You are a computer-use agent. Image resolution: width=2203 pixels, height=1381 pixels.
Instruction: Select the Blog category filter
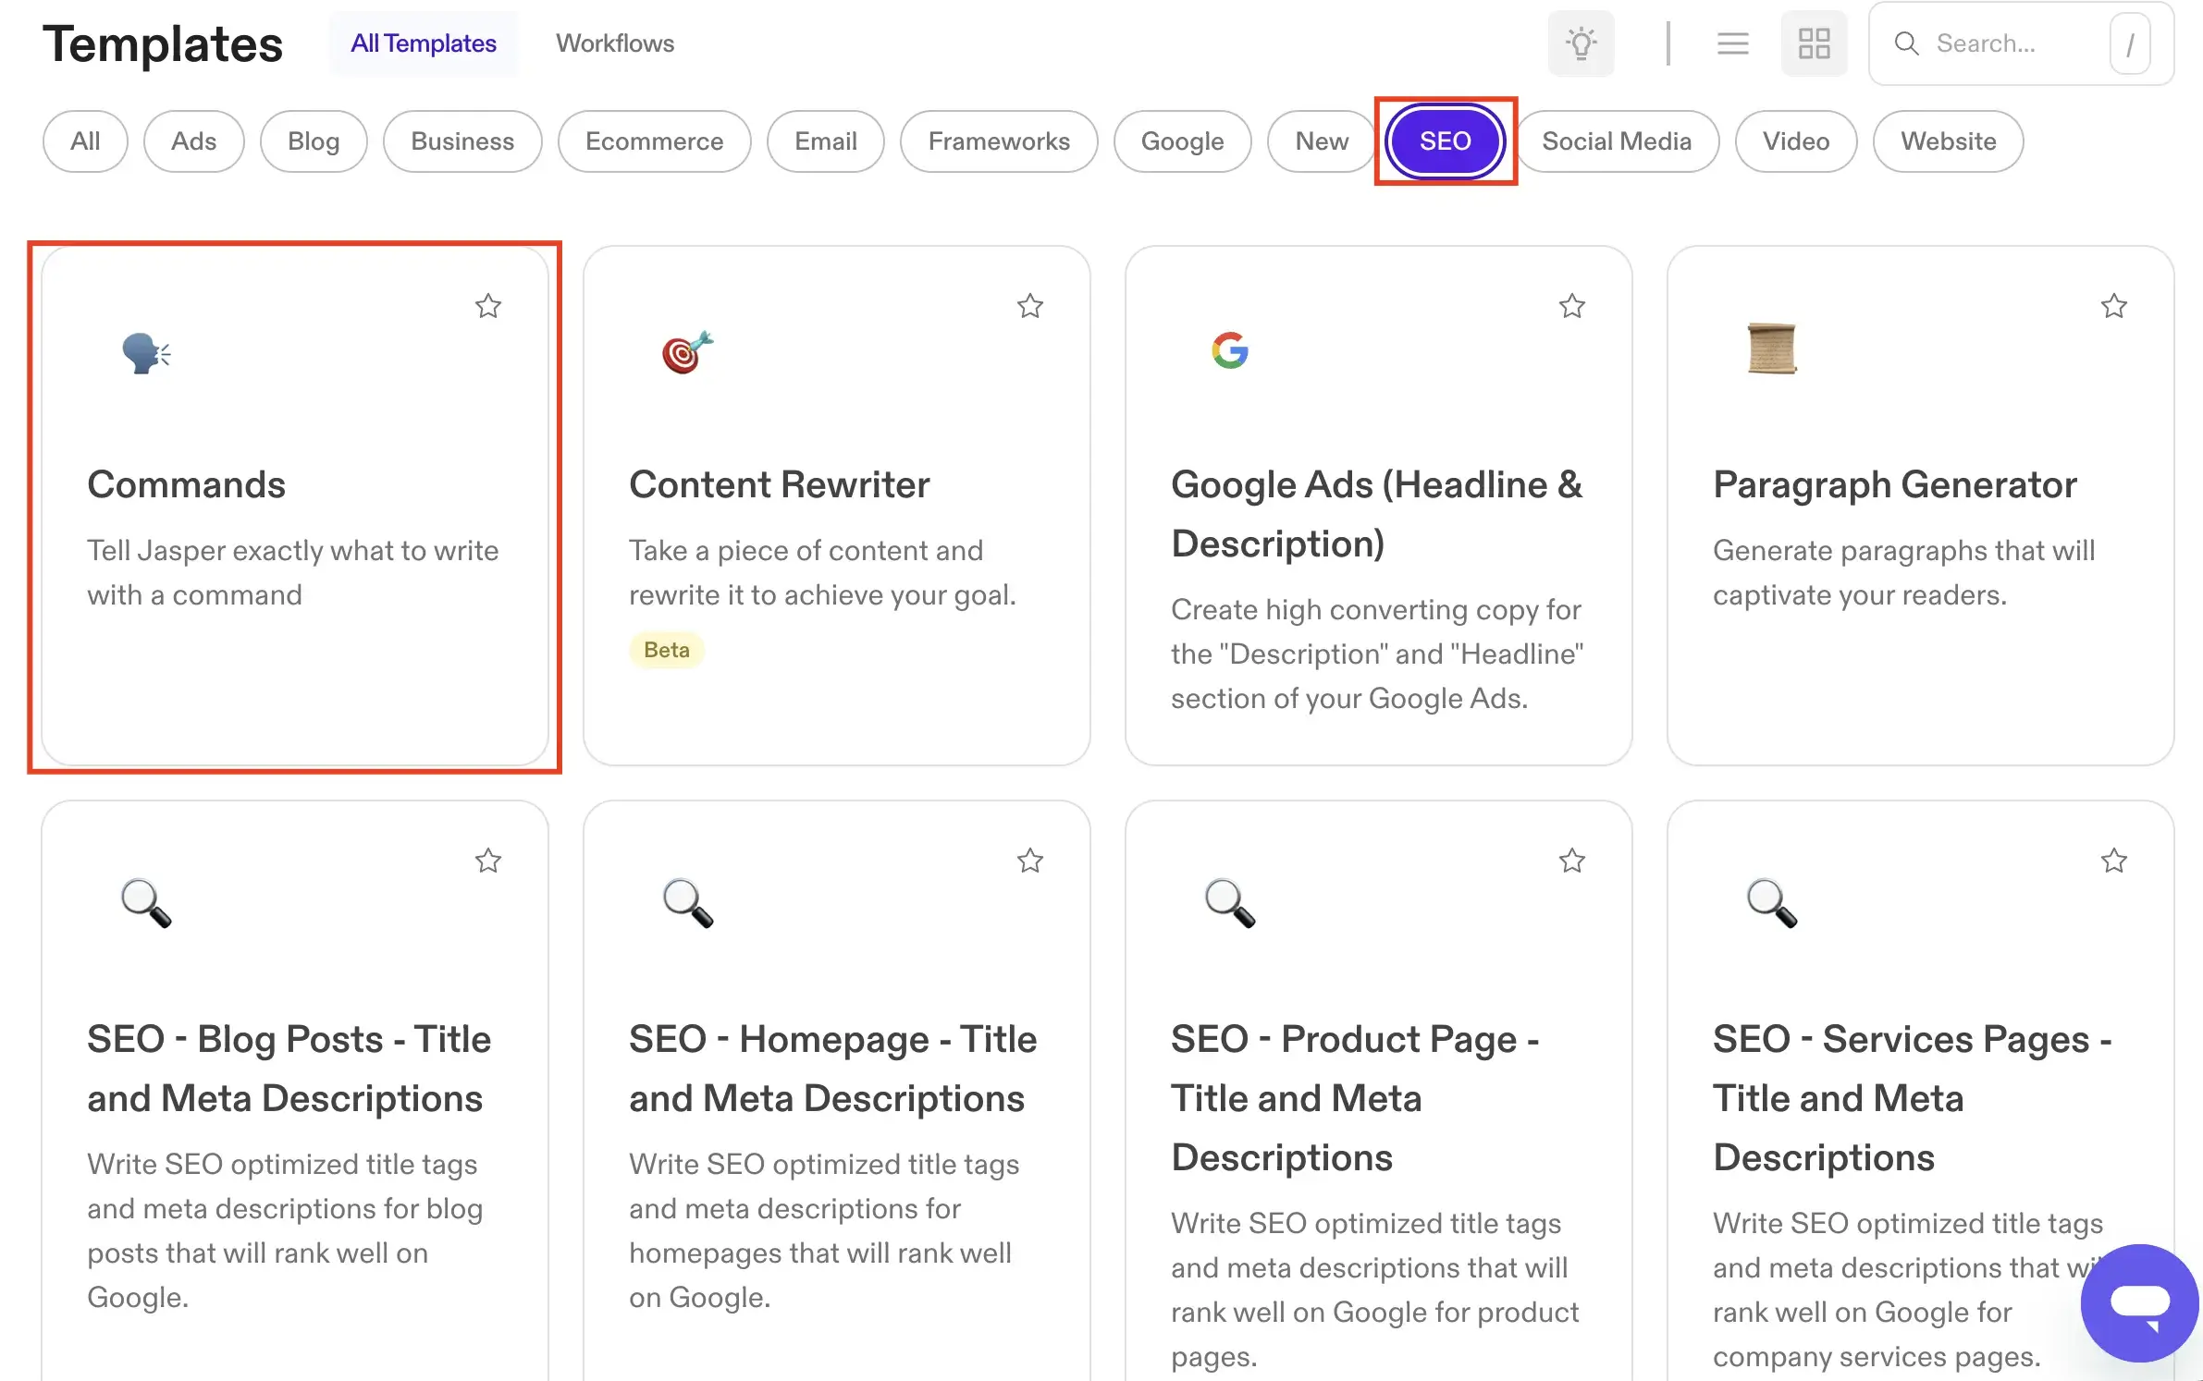pyautogui.click(x=314, y=140)
